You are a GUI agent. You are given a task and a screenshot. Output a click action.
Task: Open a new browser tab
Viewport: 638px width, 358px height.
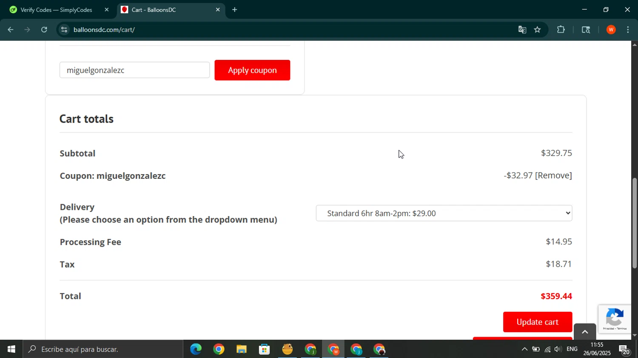(235, 10)
